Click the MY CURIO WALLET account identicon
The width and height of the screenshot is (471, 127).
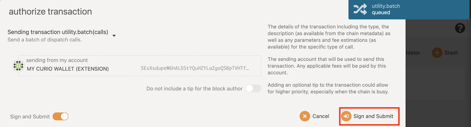click(x=18, y=66)
